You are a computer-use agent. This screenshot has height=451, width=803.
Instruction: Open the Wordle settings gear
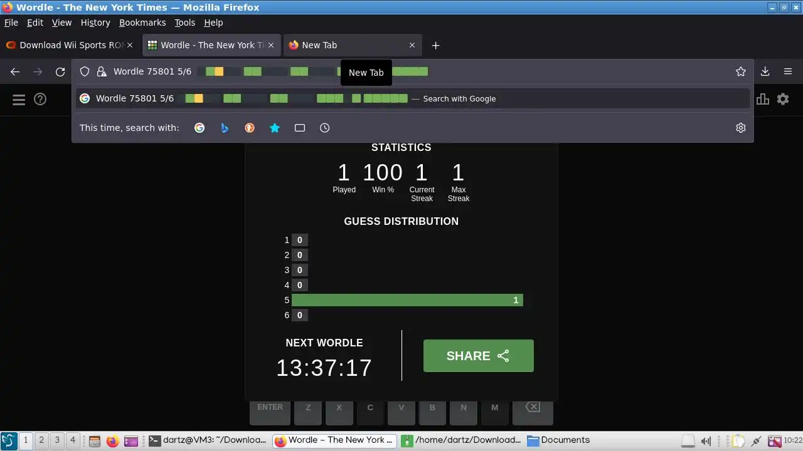point(783,99)
